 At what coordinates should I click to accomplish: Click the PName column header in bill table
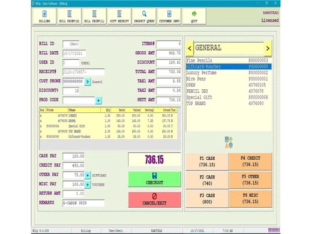click(84, 110)
